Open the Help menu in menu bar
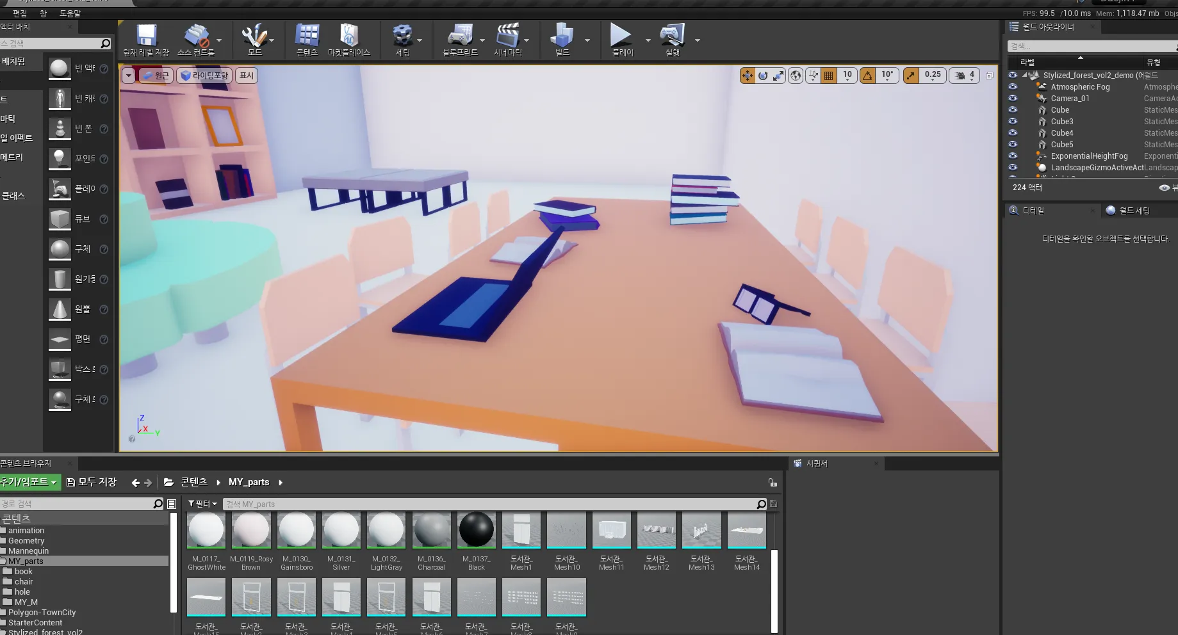Screen dimensions: 1178x635 [70, 13]
